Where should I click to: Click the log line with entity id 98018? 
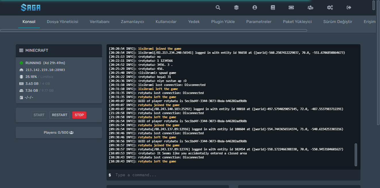pyautogui.click(x=226, y=109)
